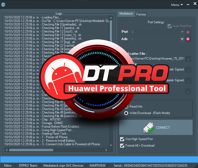Uncheck Format All + Download
The image size is (198, 168).
click(122, 146)
